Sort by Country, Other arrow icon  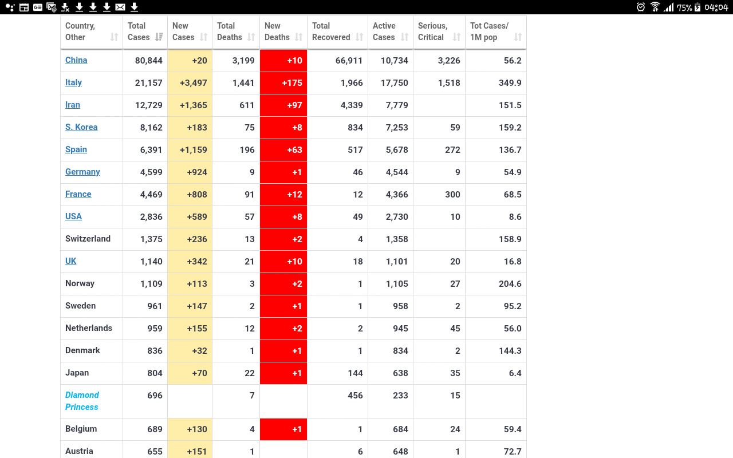tap(115, 37)
